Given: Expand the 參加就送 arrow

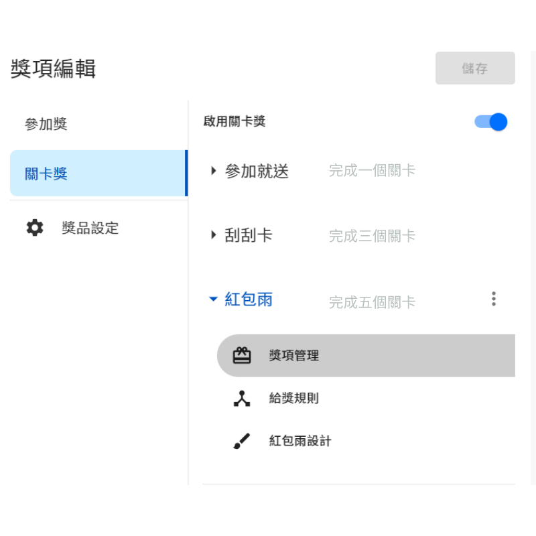Looking at the screenshot, I should pyautogui.click(x=214, y=171).
